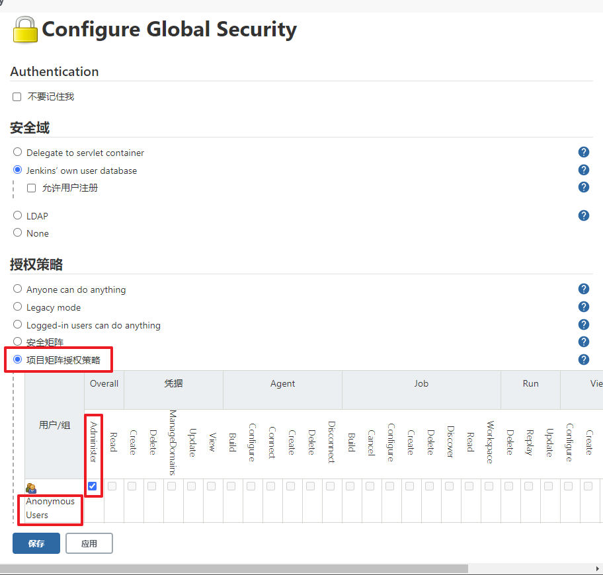Check 凭据 Create for Anonymous Users
The height and width of the screenshot is (575, 603).
click(x=132, y=486)
